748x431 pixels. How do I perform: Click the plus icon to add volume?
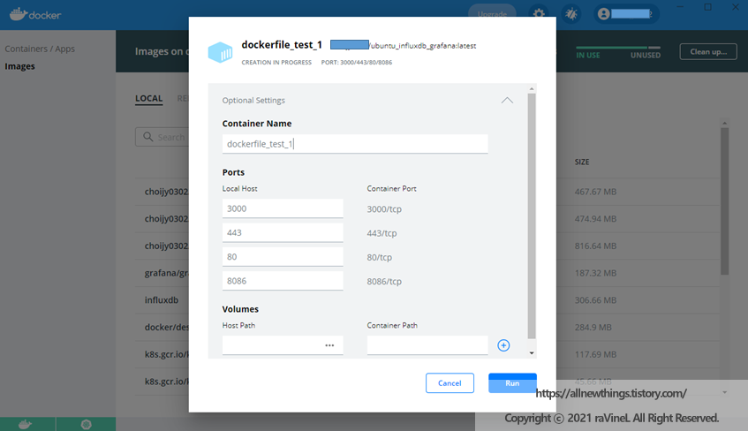503,345
